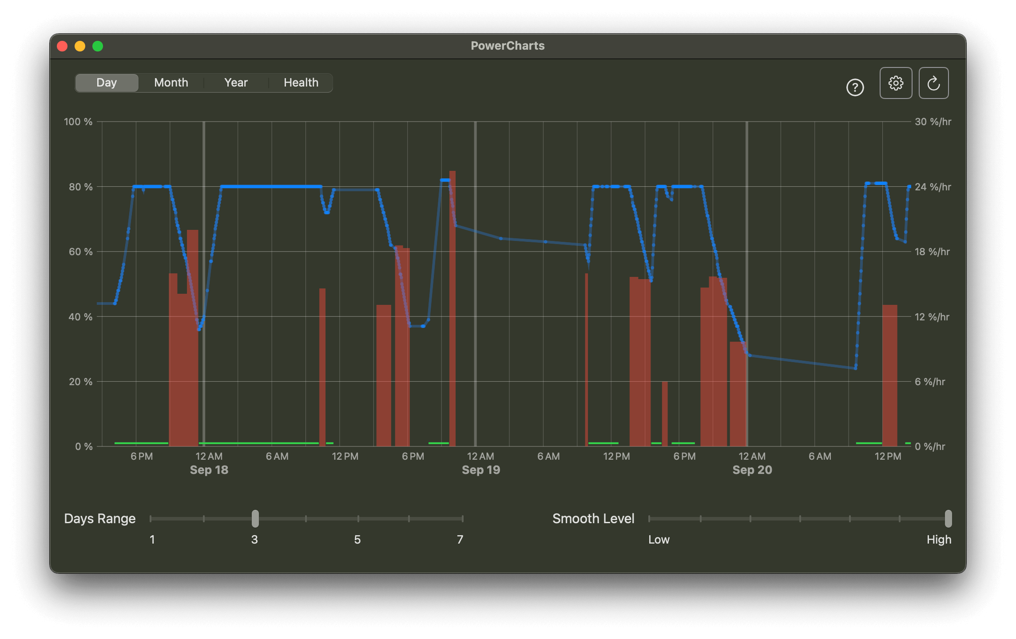Click the tallest red charging bar near Sep 19

click(452, 311)
